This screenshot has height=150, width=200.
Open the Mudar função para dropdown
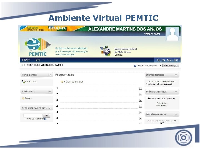150,66
